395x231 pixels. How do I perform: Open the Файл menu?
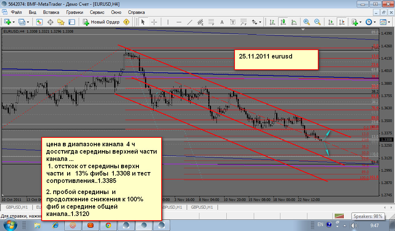pyautogui.click(x=16, y=12)
